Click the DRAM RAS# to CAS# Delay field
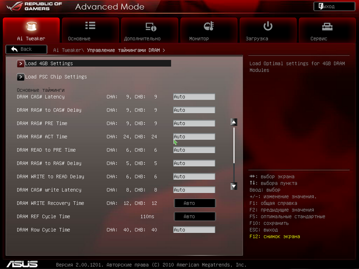The width and height of the screenshot is (359, 269). pyautogui.click(x=194, y=110)
